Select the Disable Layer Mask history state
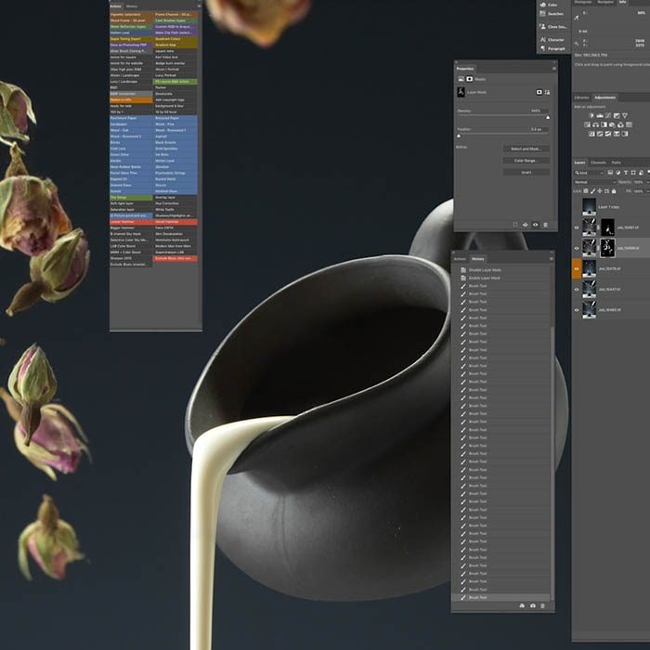This screenshot has width=650, height=650. (x=502, y=270)
